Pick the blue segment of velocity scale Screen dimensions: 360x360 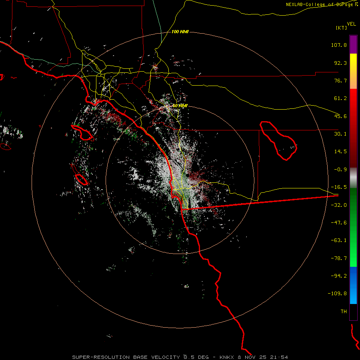[x=353, y=285]
